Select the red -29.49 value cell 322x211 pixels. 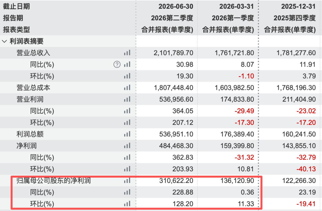(244, 111)
